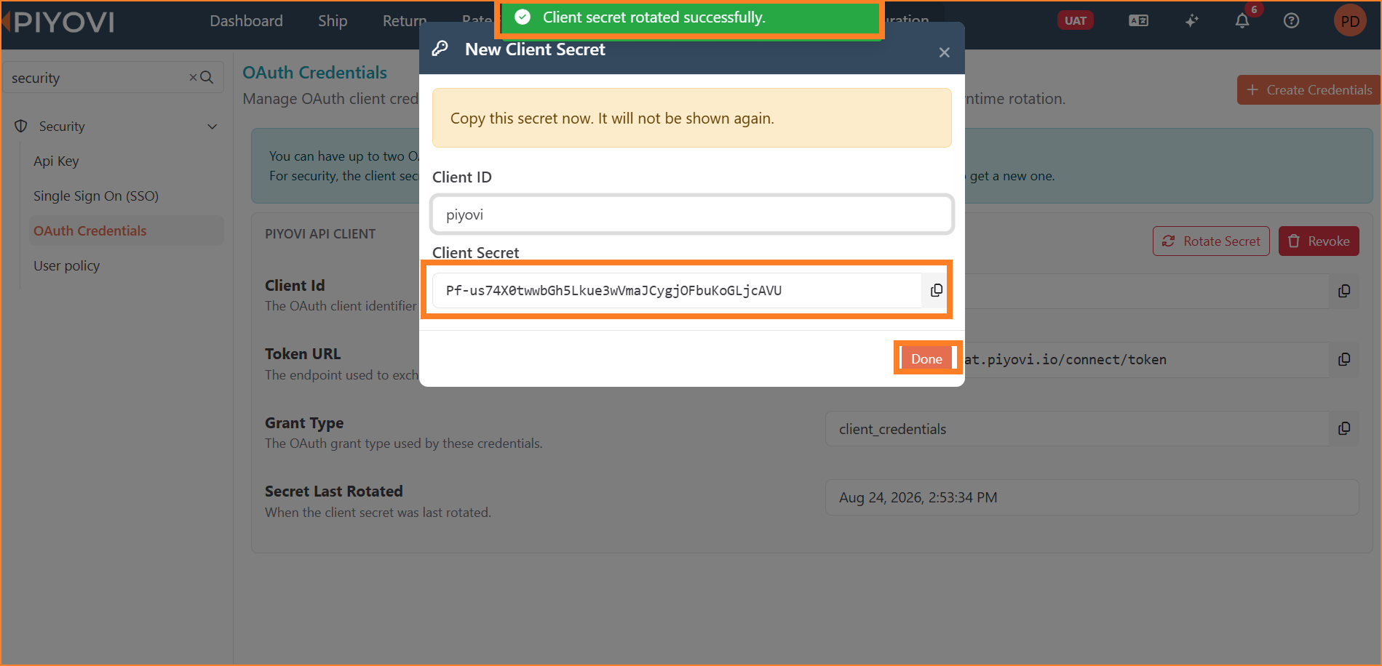Clear the security search text

[193, 77]
